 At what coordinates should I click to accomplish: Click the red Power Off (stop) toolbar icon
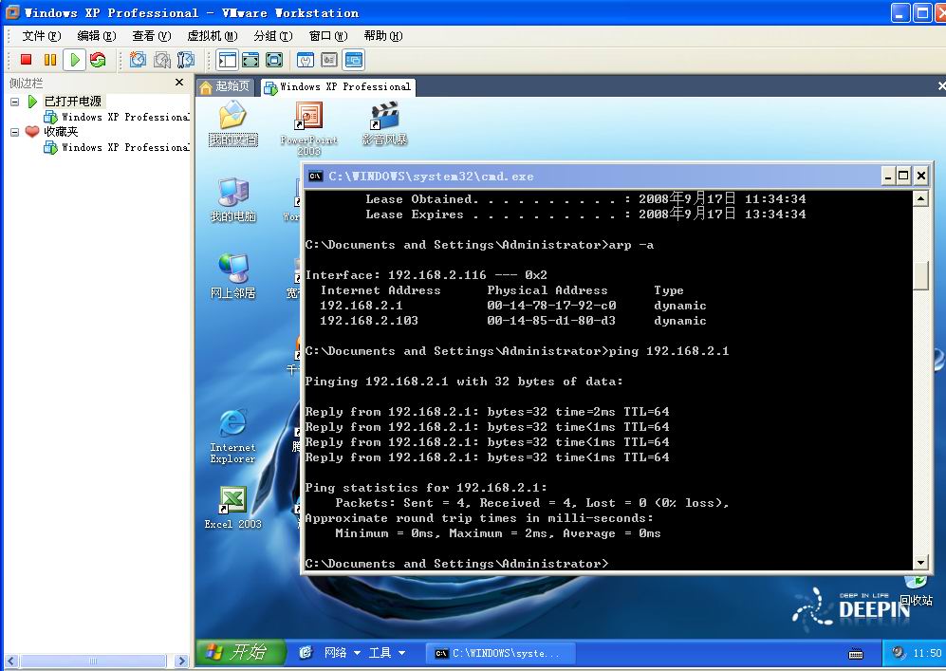coord(26,59)
